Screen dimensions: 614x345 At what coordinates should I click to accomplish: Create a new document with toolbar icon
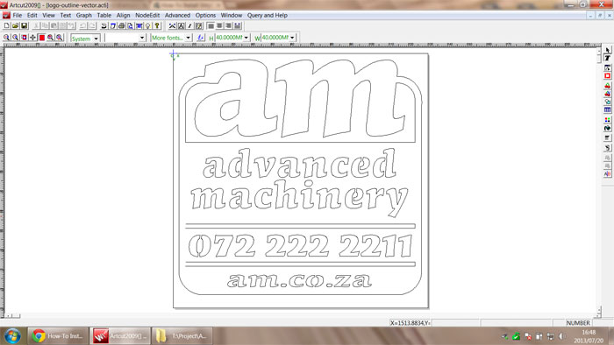7,25
